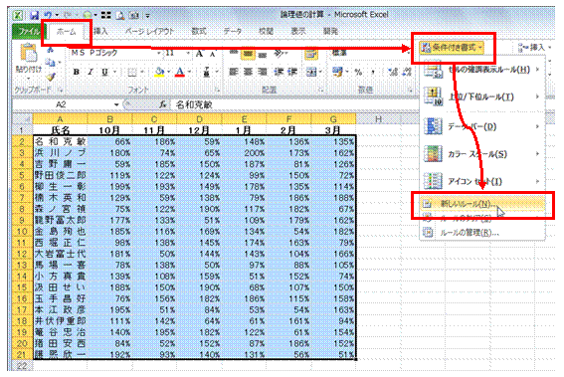Screen dimensions: 564x377
Task: Open the Customize Quick Access Toolbar arrow
Action: coord(147,16)
